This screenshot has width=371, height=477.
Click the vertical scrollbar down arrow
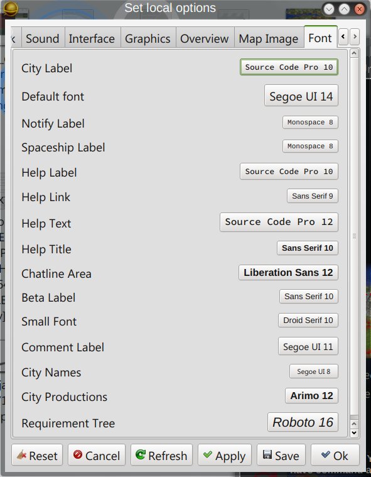[354, 432]
